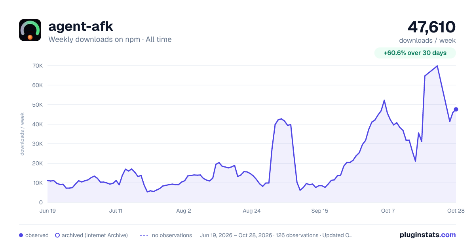Click the 0 y-axis label
The image size is (475, 249).
pyautogui.click(x=41, y=202)
